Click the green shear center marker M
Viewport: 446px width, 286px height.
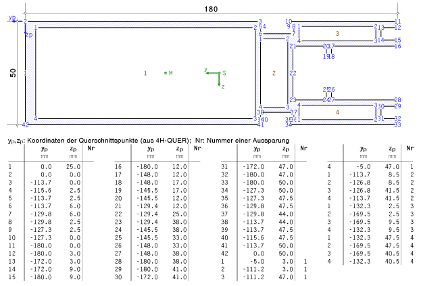166,73
